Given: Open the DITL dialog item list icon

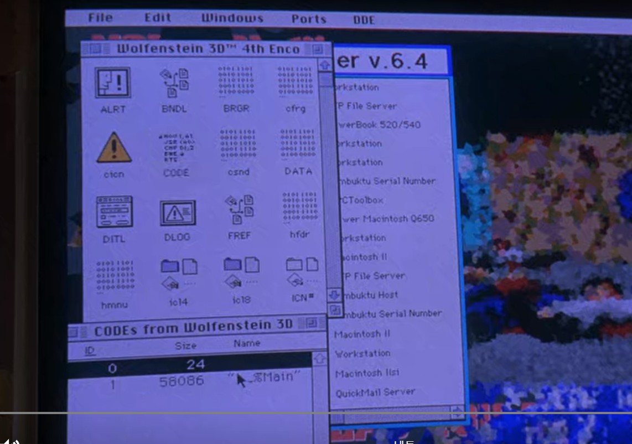Looking at the screenshot, I should [x=114, y=211].
